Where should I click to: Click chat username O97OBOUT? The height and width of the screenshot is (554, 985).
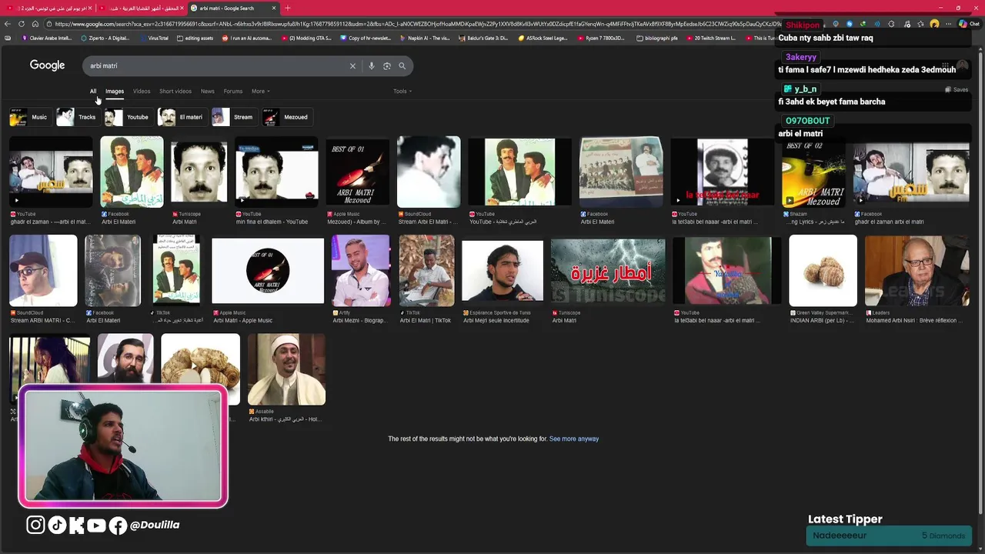[808, 121]
